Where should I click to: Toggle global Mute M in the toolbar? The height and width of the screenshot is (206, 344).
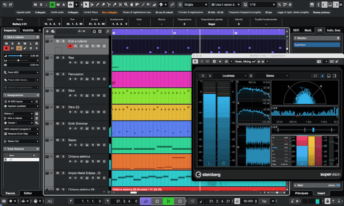[35, 4]
